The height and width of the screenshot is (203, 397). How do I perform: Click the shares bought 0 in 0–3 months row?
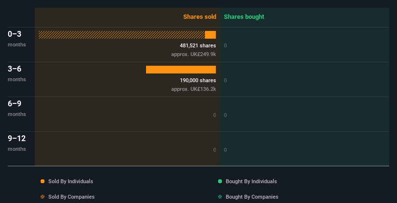click(x=225, y=45)
